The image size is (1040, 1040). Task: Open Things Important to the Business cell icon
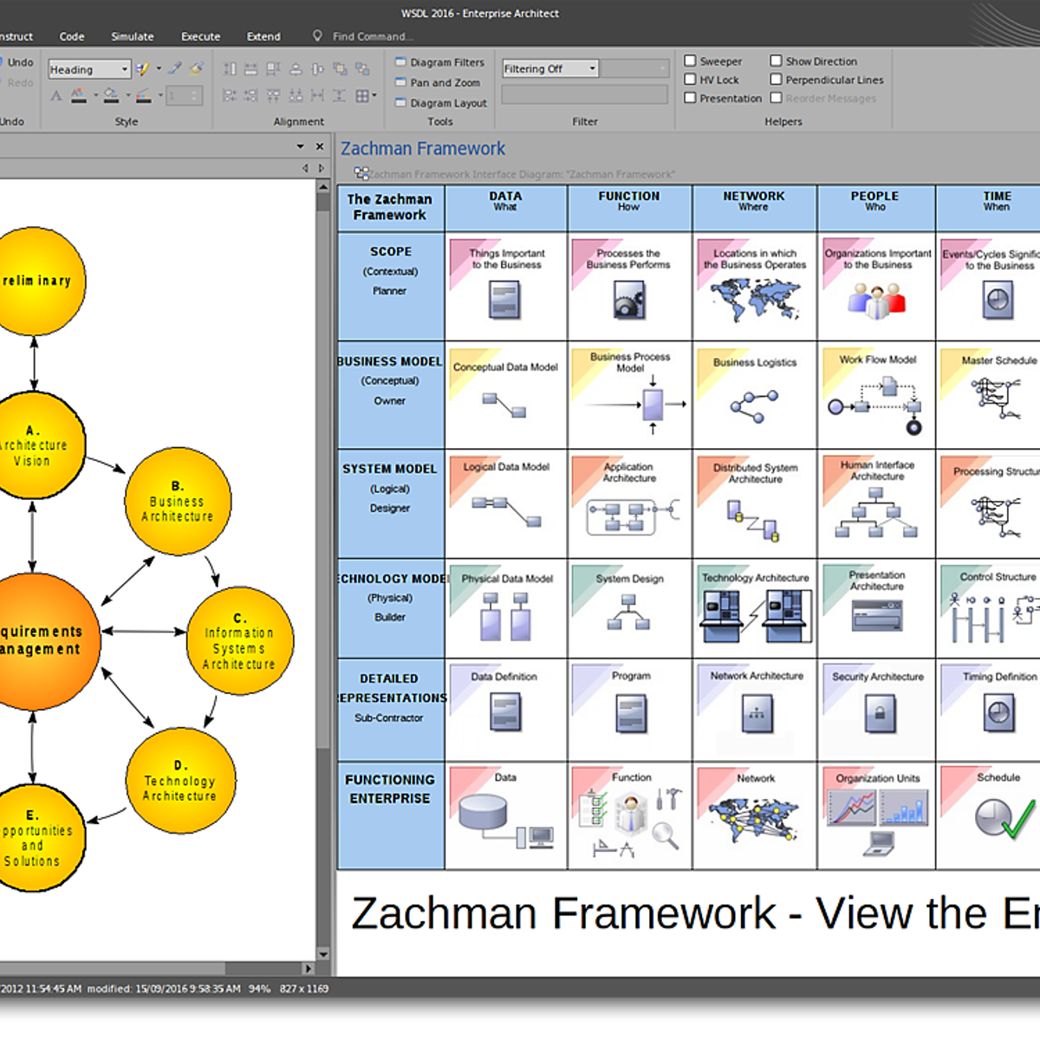tap(504, 301)
